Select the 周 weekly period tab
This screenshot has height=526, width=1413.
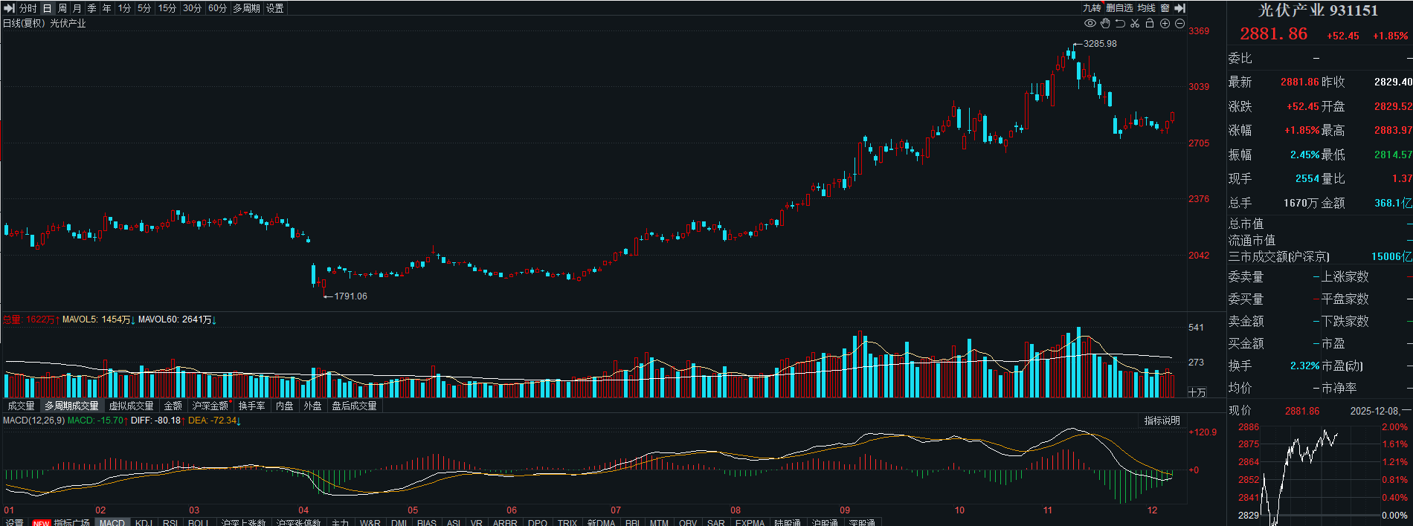62,8
